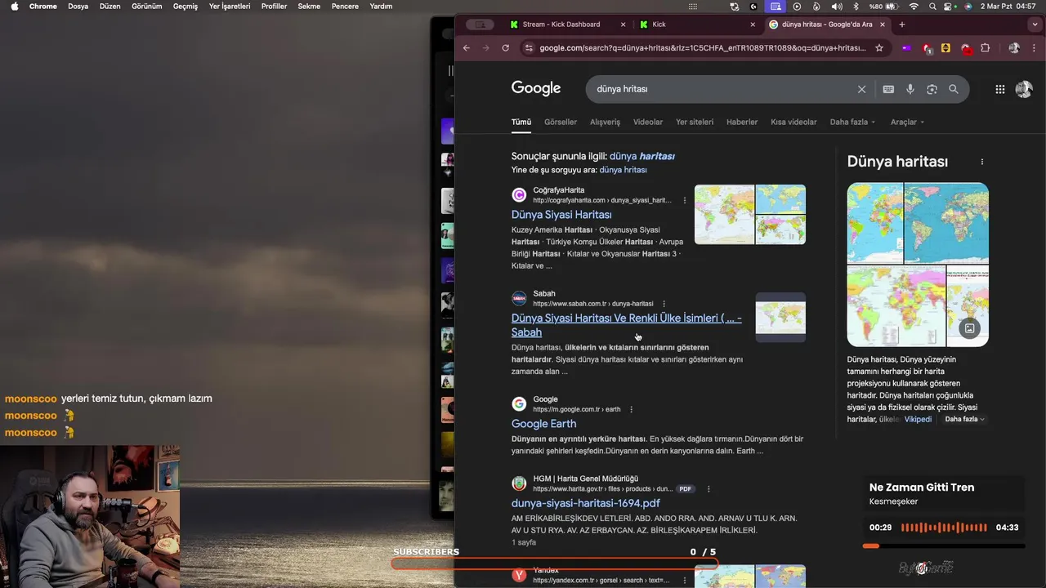Viewport: 1046px width, 588px height.
Task: Open the Yer İşaretleri menu
Action: (230, 6)
